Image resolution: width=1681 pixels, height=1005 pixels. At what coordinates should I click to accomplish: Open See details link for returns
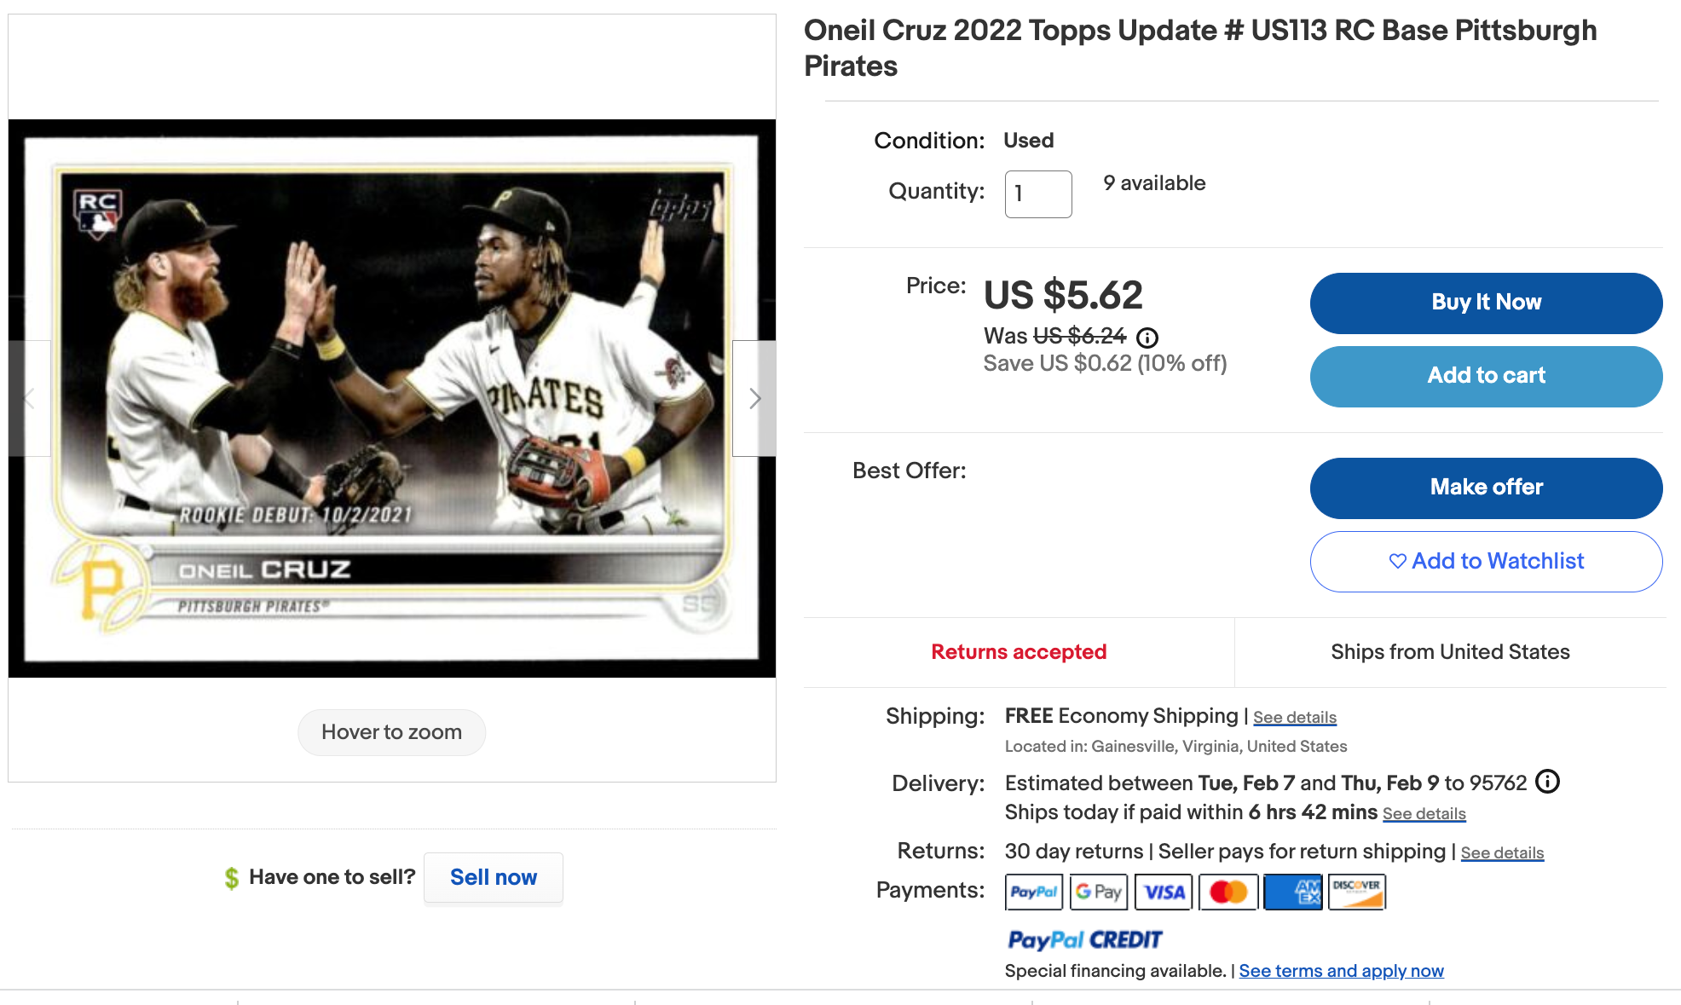(1502, 852)
